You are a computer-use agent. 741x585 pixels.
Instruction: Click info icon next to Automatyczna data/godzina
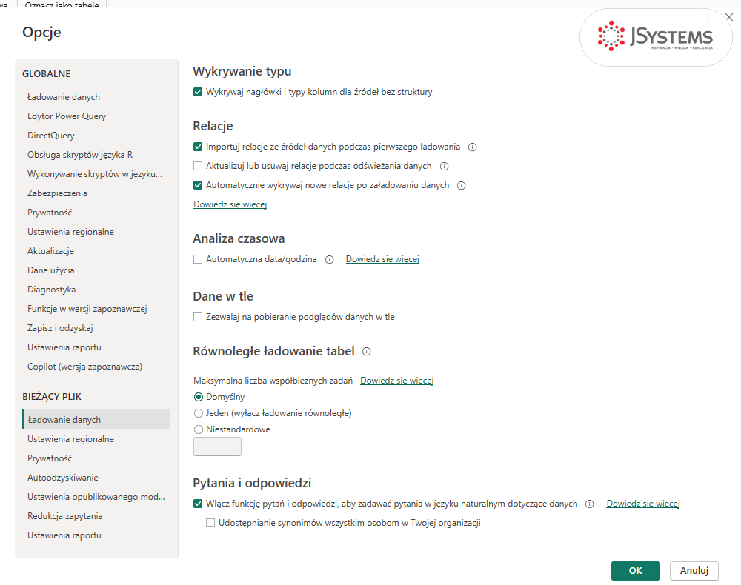pos(330,259)
